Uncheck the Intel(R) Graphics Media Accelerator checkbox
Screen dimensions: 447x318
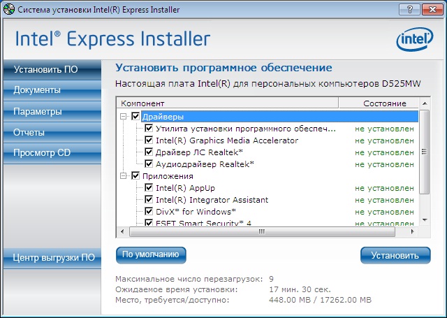tap(149, 140)
